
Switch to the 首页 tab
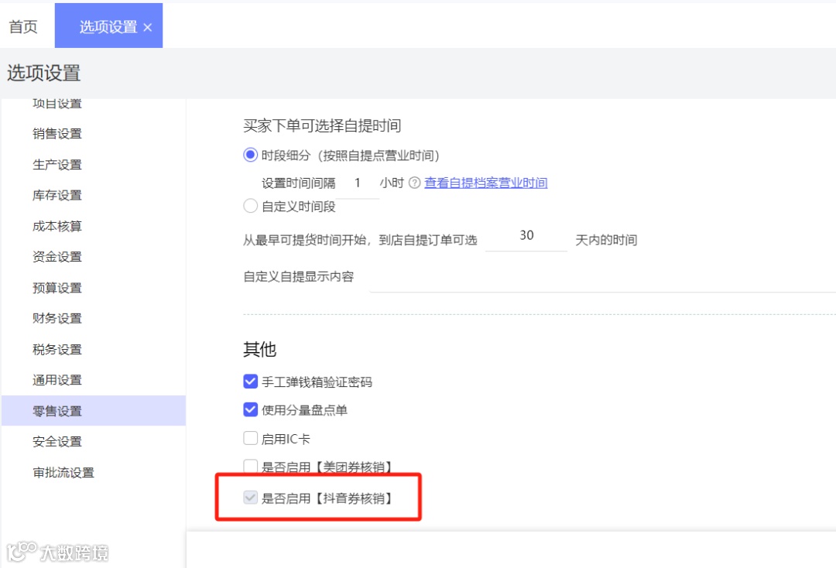[23, 26]
